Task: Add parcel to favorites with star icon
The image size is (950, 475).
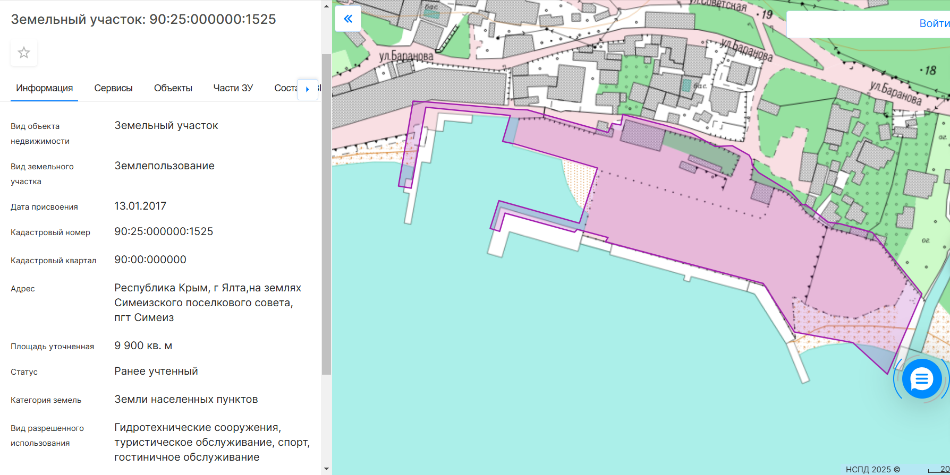Action: (x=24, y=53)
